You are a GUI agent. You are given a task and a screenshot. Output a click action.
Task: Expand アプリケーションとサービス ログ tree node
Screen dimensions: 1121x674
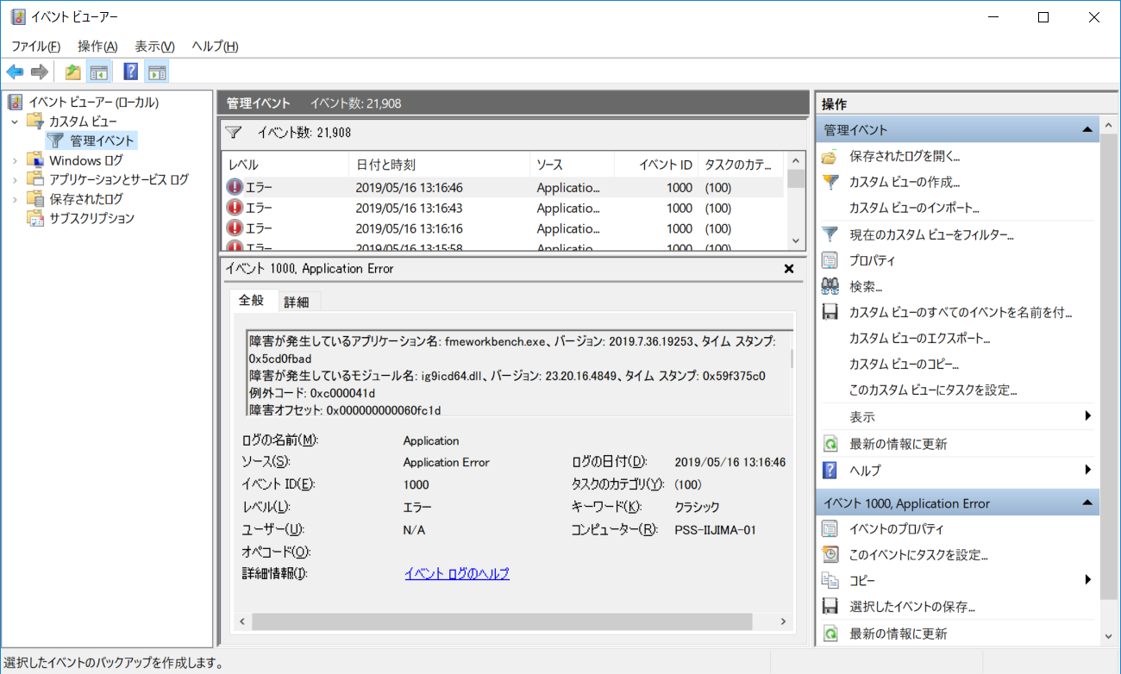point(15,179)
